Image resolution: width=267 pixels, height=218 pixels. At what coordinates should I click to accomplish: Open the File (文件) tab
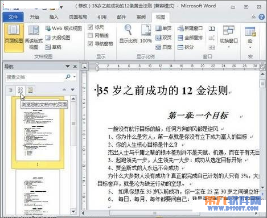(x=13, y=17)
